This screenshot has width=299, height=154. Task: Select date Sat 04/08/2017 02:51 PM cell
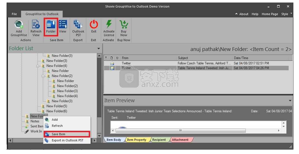251,63
